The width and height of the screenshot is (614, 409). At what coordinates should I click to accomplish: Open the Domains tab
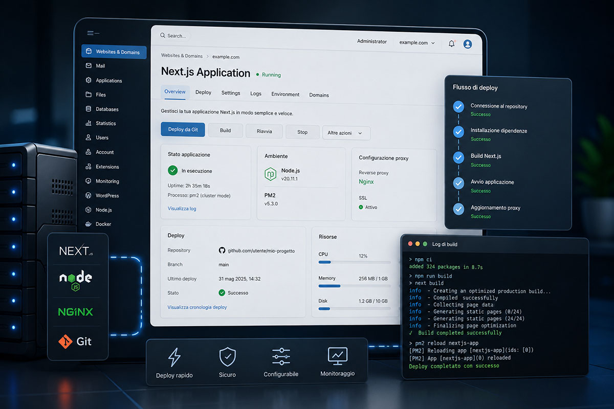point(319,95)
